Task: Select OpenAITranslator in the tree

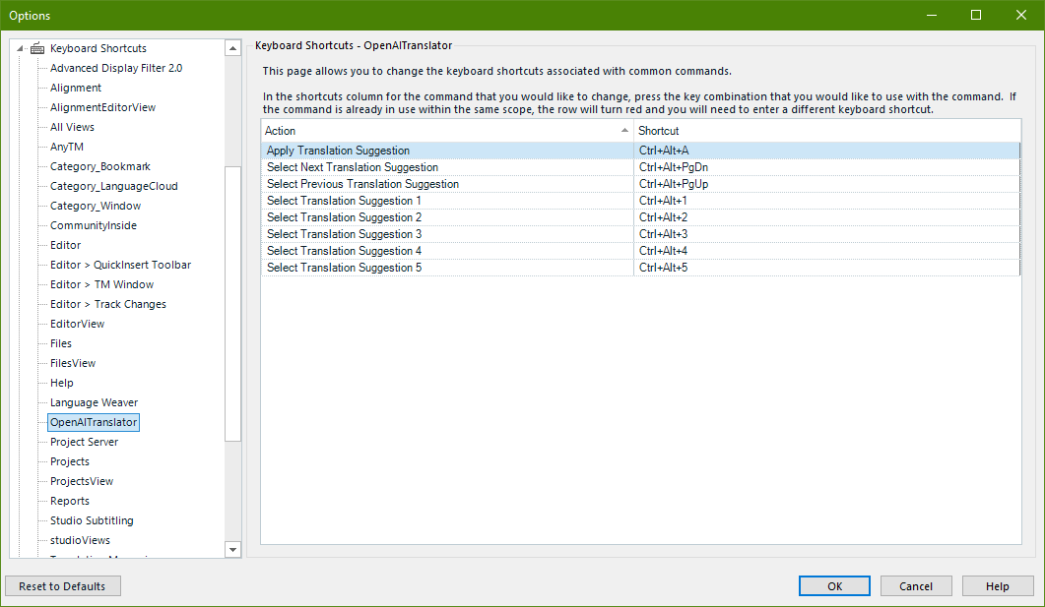Action: 94,422
